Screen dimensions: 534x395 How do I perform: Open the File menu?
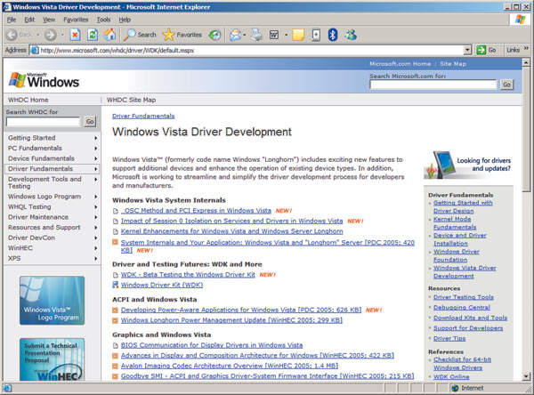click(12, 20)
